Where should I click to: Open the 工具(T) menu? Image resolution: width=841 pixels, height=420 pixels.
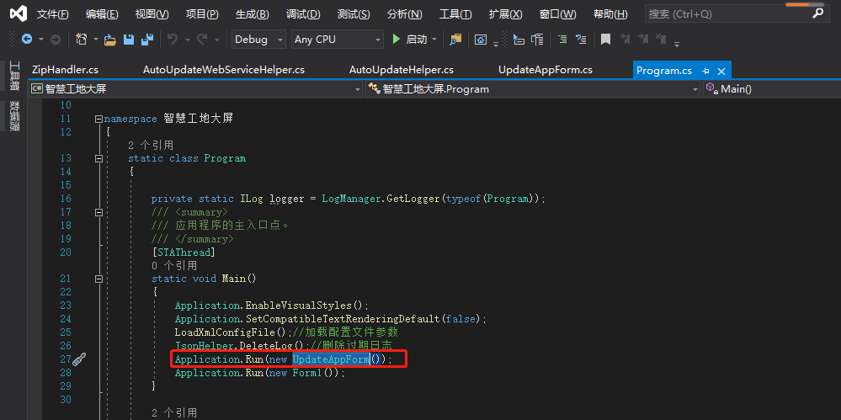click(455, 14)
